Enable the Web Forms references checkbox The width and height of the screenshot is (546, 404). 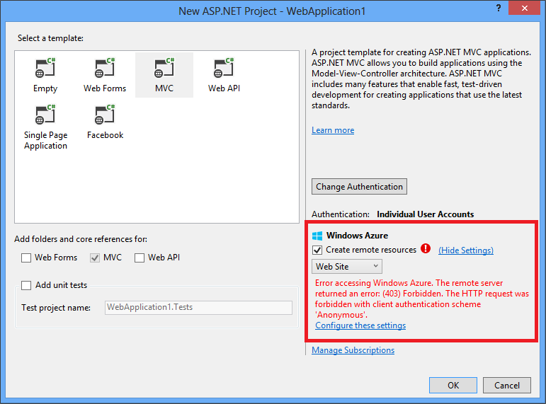(26, 258)
